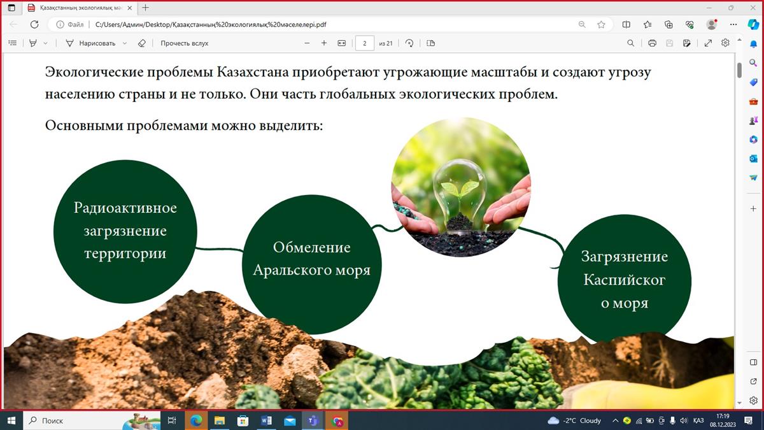This screenshot has height=430, width=764.
Task: Open search in PDF toolbar
Action: tap(630, 43)
